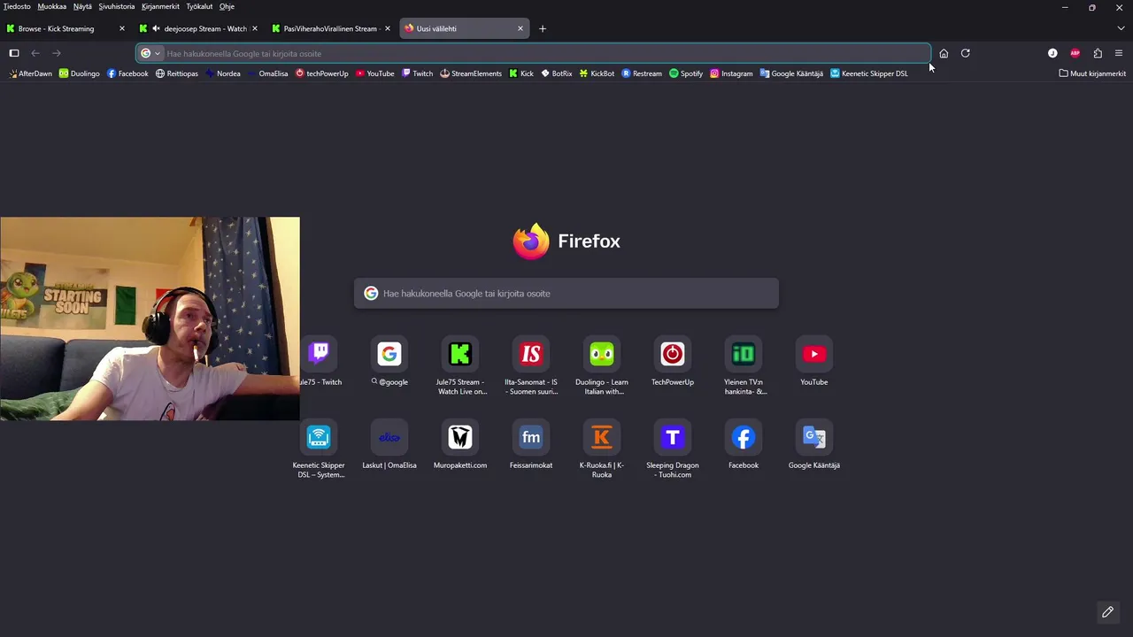
Task: Open the AfterDawn bookmark
Action: [31, 73]
